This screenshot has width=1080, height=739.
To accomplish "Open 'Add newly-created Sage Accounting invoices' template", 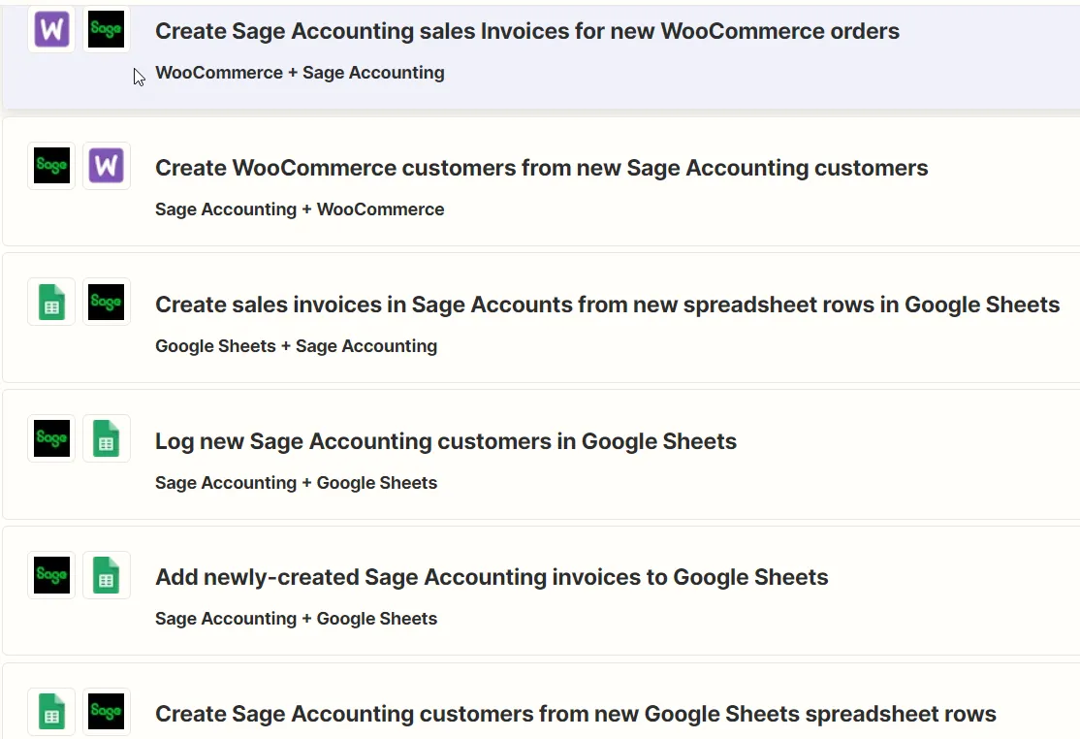I will point(492,577).
